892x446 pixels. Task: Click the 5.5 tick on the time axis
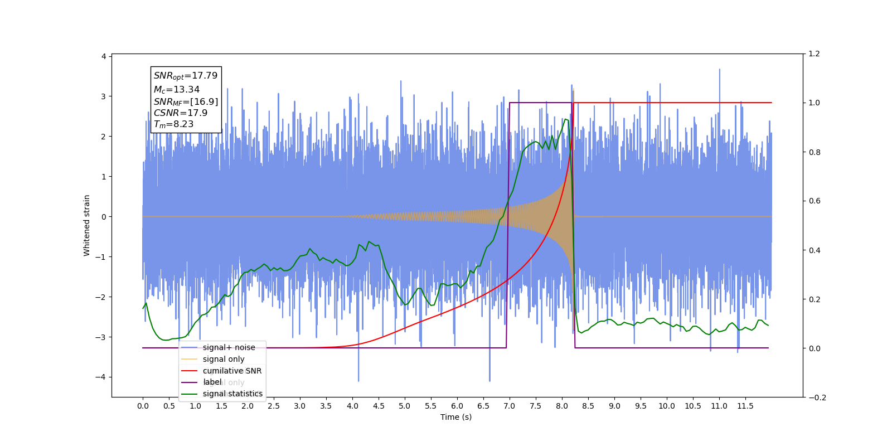coord(431,406)
